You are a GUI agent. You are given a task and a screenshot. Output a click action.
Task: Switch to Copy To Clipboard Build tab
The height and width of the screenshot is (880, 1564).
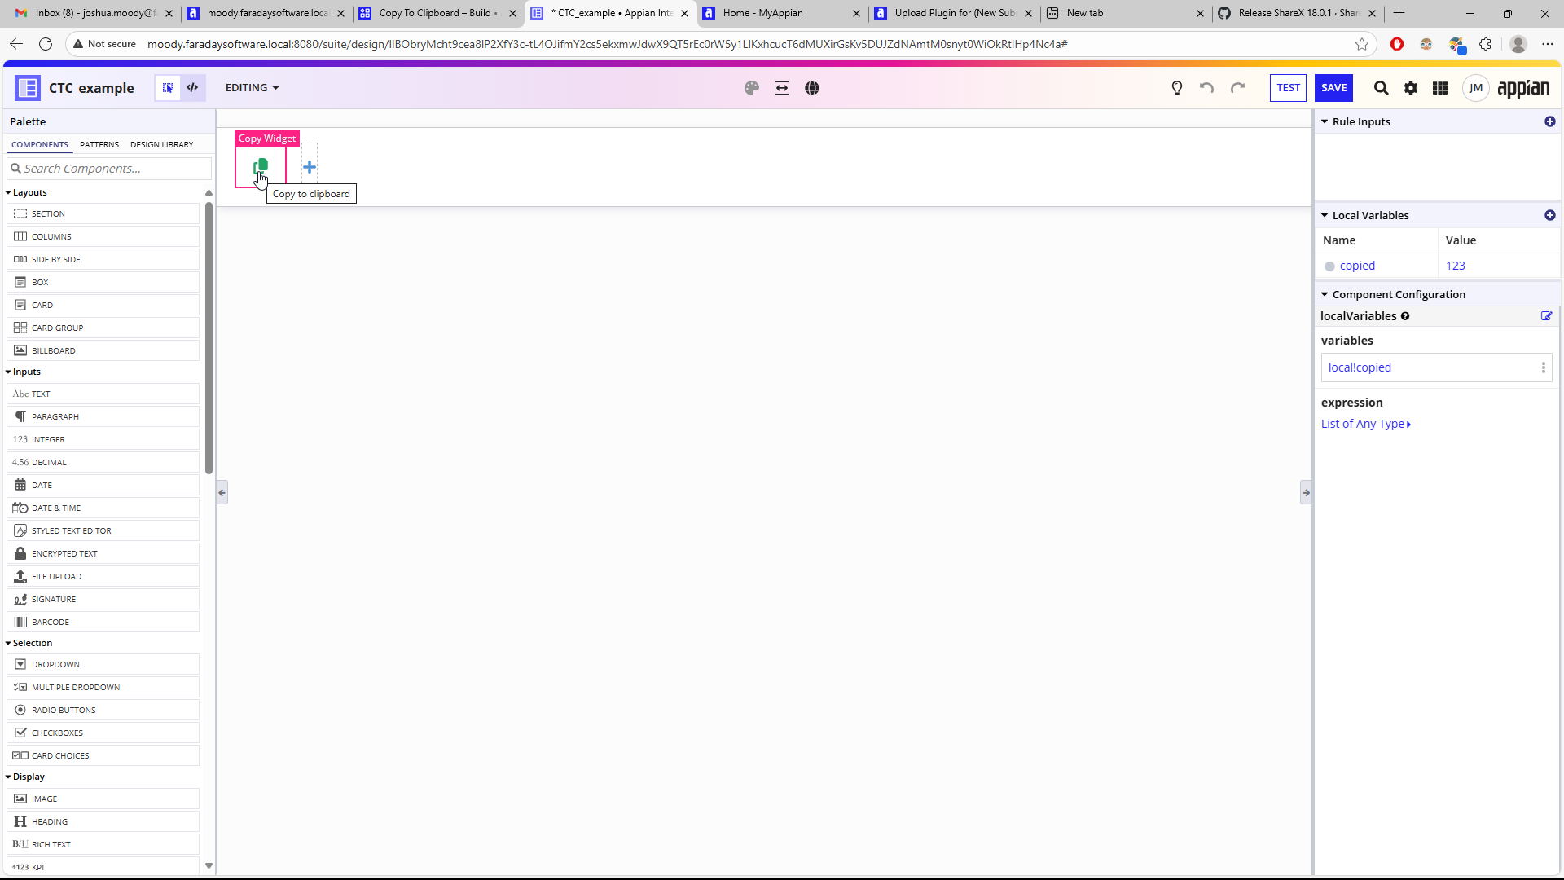(438, 13)
